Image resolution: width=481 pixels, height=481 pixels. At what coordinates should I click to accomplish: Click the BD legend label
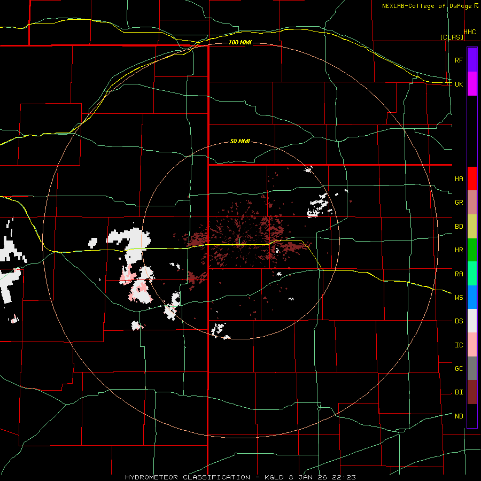(x=459, y=227)
